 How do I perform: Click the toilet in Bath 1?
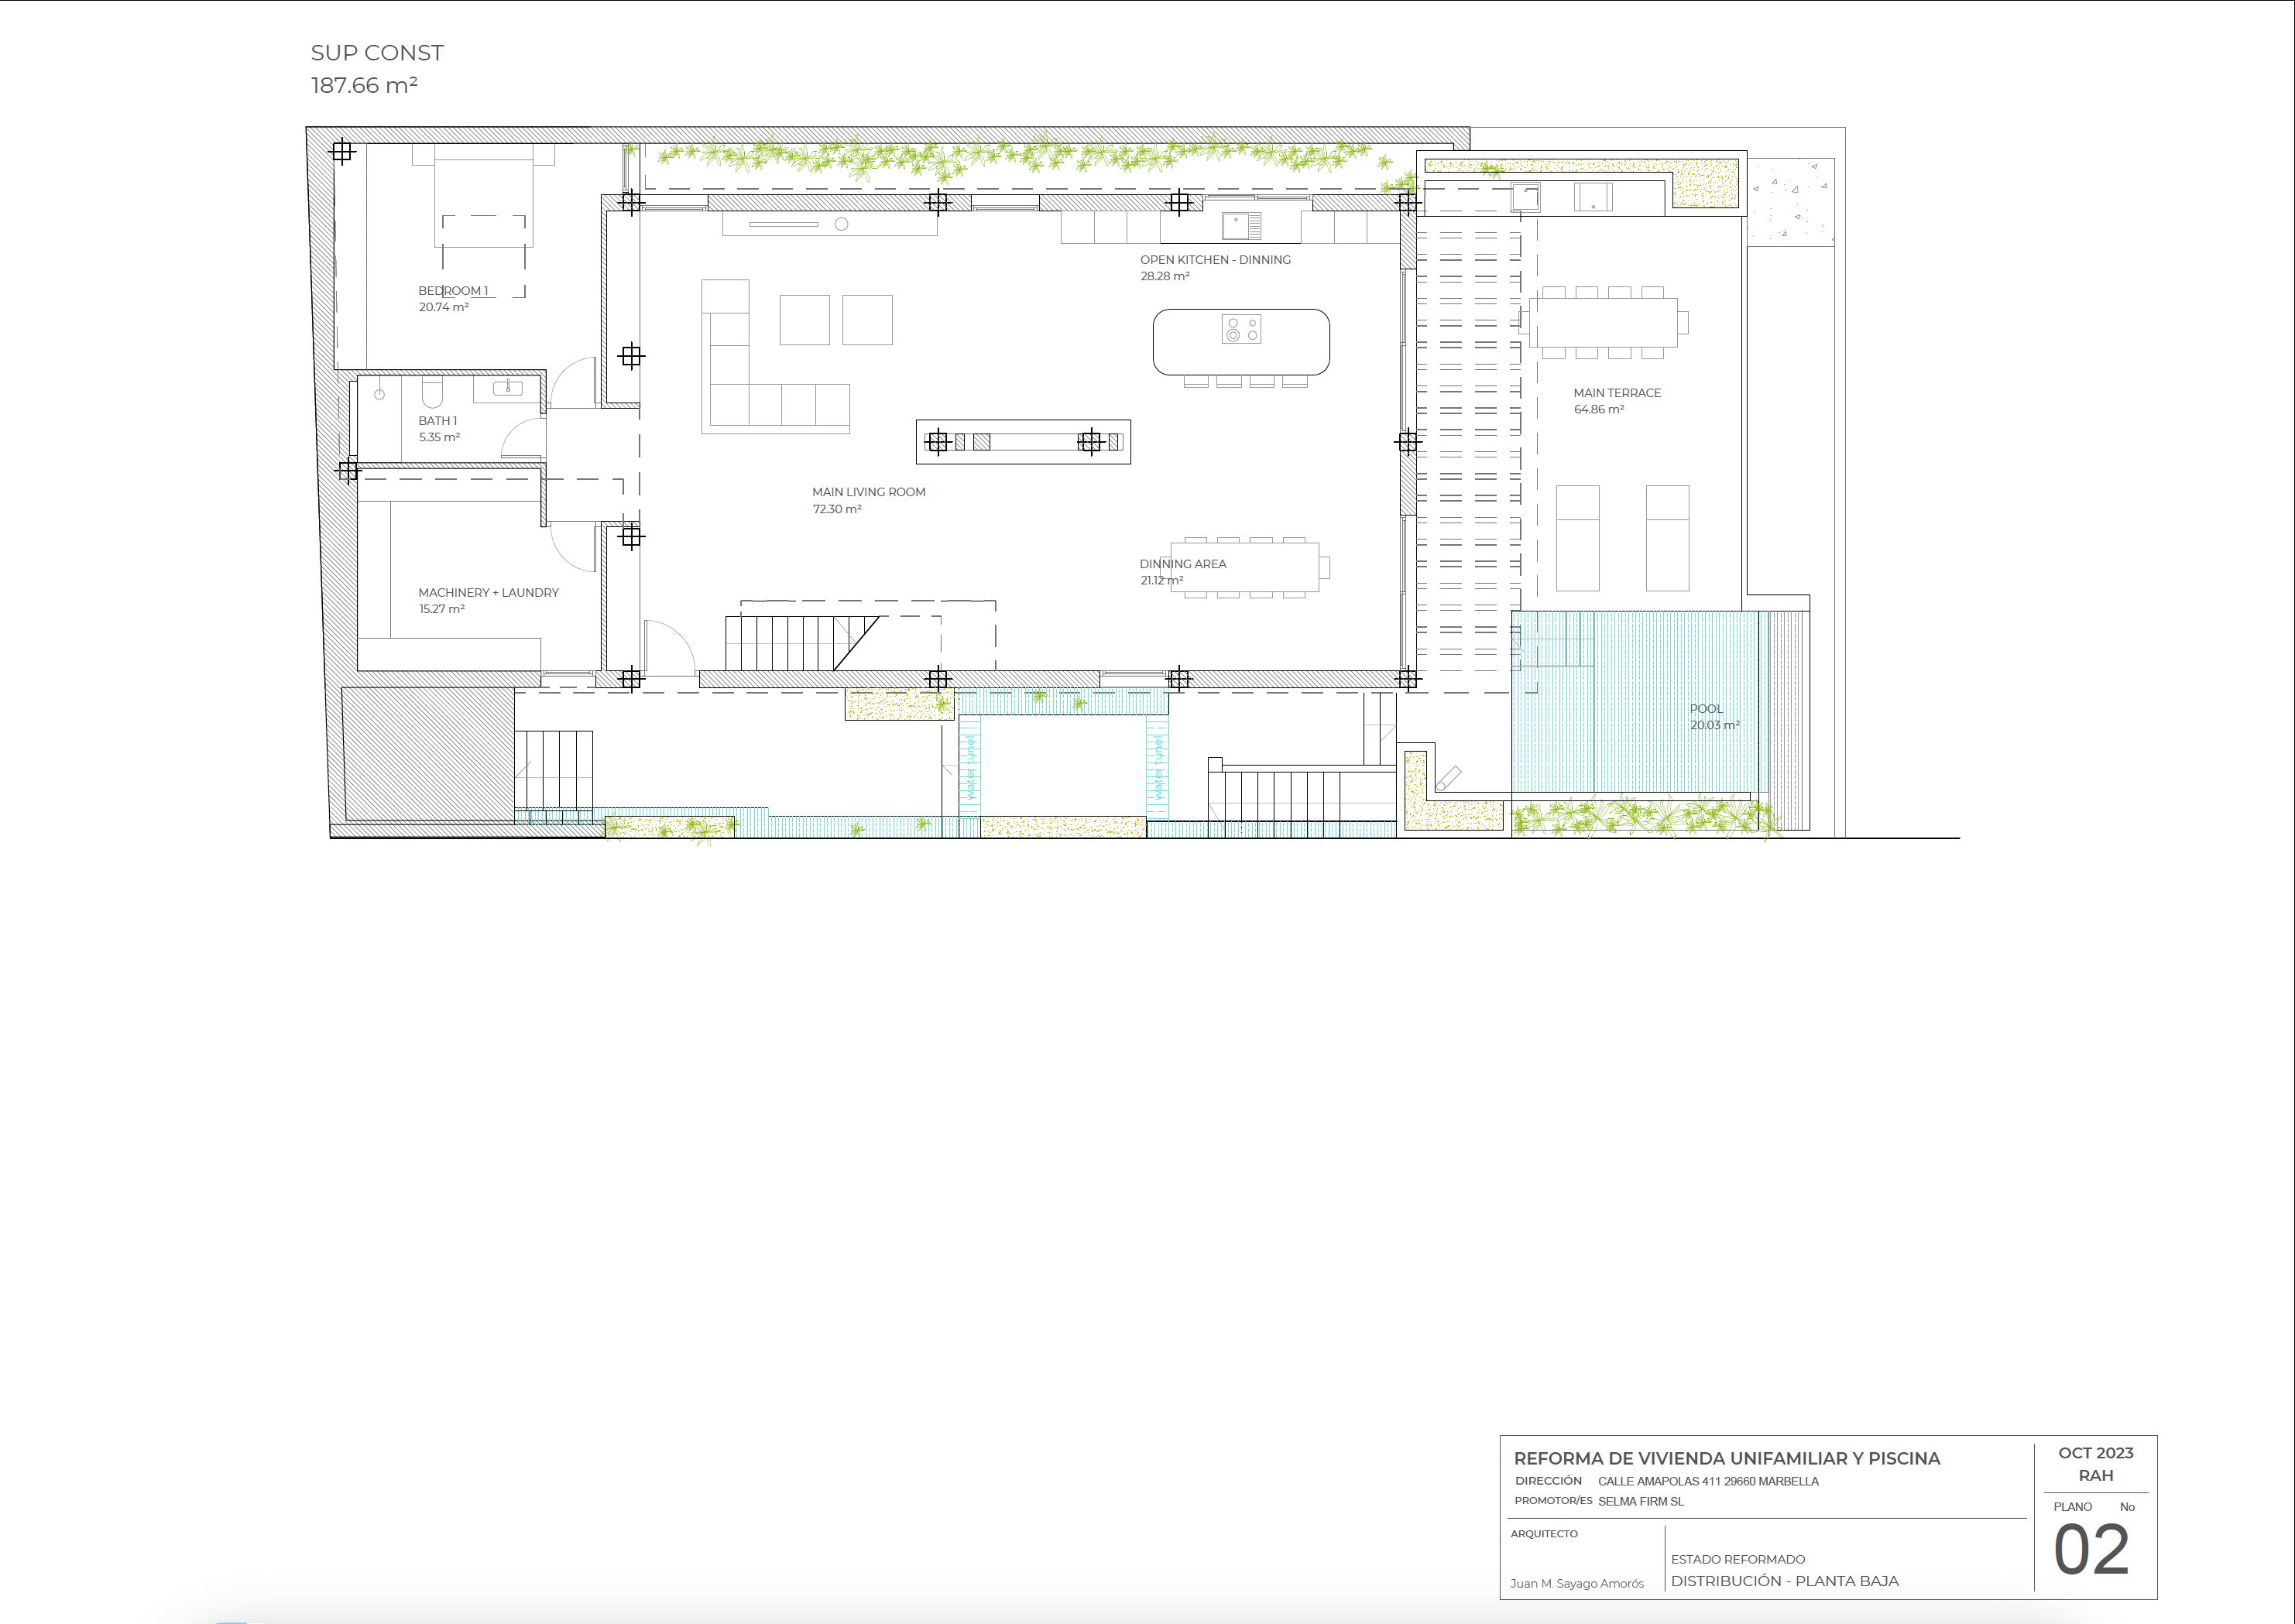[x=432, y=392]
